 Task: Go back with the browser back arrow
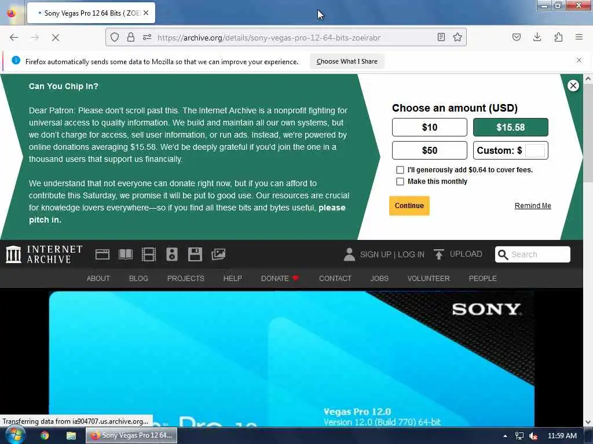pos(14,38)
